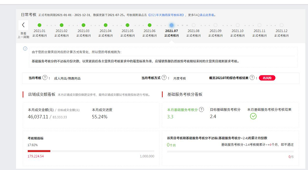Click the 查看上一周期 label
Image resolution: width=308 pixels, height=170 pixels.
point(23,35)
